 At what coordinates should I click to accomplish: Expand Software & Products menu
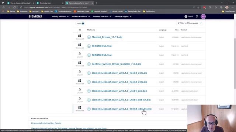pos(81,16)
